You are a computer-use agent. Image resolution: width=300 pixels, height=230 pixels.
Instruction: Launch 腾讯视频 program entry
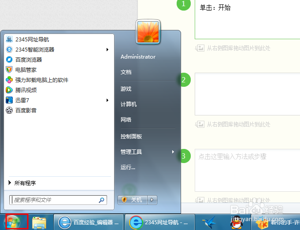[59, 90]
